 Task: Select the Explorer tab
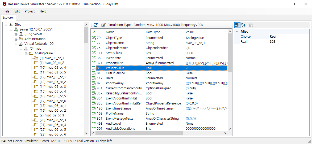pos(8,18)
